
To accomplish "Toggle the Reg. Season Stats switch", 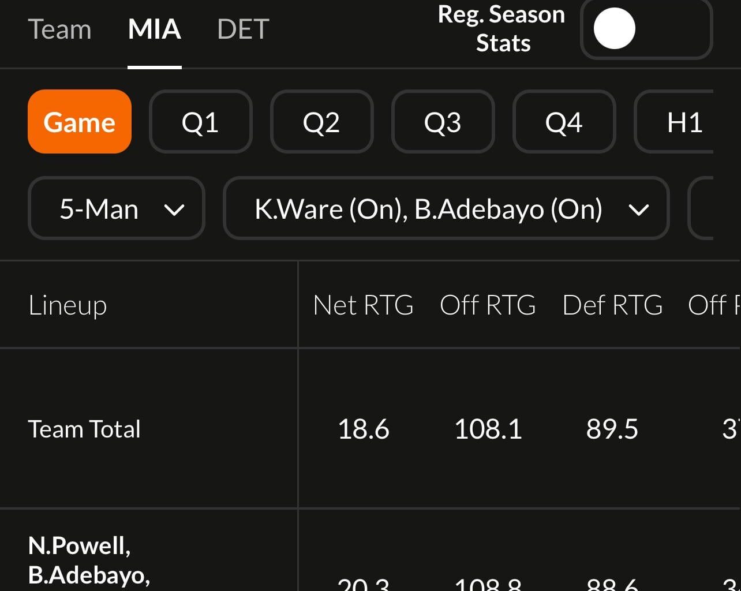I will pos(646,29).
